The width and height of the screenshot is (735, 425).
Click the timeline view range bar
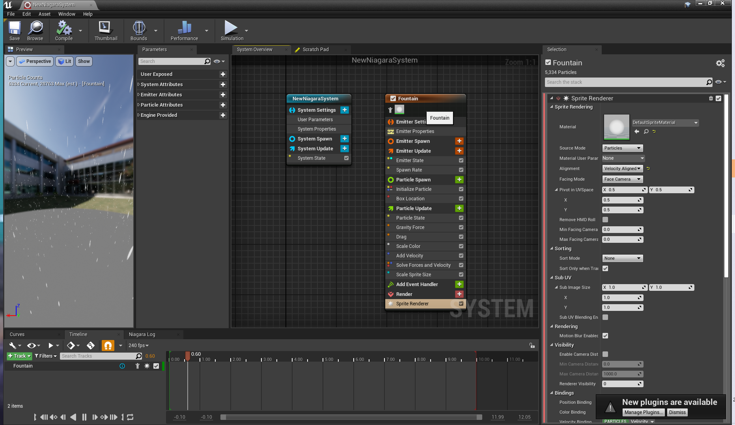pyautogui.click(x=351, y=417)
